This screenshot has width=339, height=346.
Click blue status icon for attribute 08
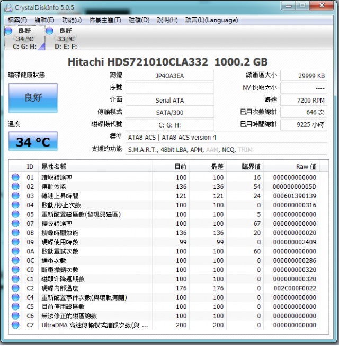[x=15, y=233]
